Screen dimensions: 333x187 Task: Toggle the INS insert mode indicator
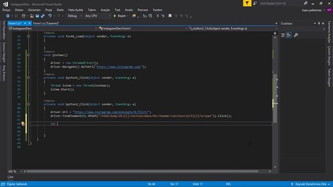coord(228,184)
